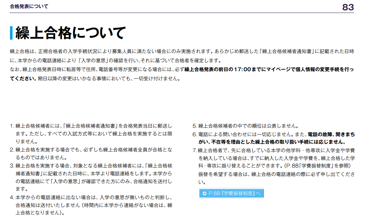Click the main heading 繰上合格について

pos(71,33)
